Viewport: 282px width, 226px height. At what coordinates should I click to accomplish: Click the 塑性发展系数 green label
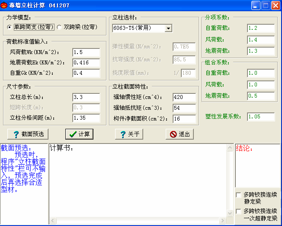[223, 116]
